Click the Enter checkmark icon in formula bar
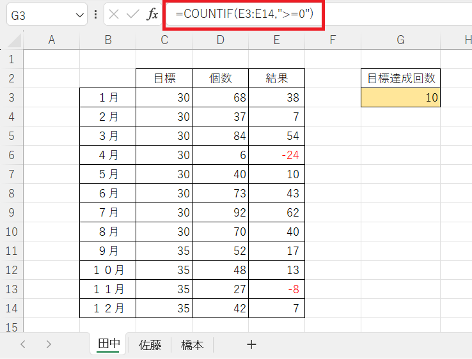The height and width of the screenshot is (359, 472). (133, 14)
